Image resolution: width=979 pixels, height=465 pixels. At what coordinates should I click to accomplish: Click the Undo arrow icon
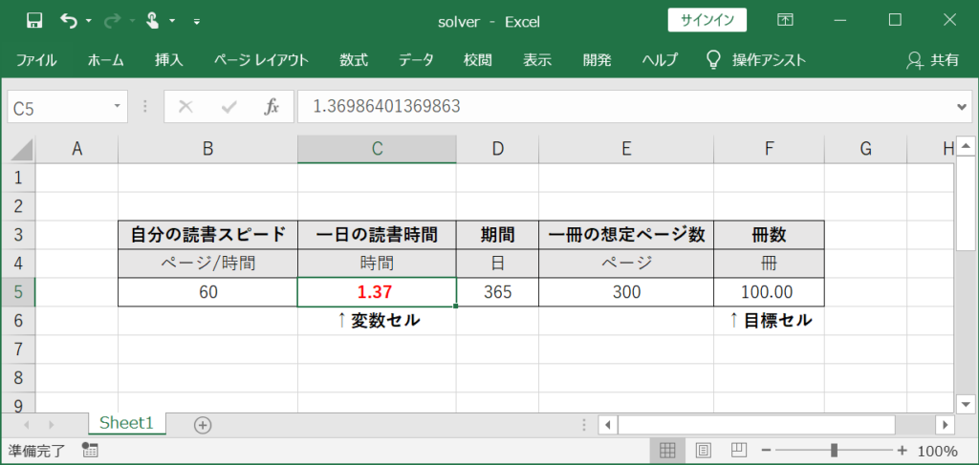pos(69,20)
